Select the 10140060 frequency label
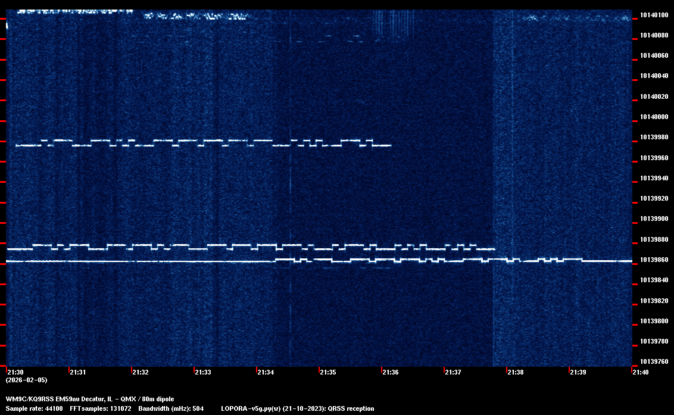 654,55
